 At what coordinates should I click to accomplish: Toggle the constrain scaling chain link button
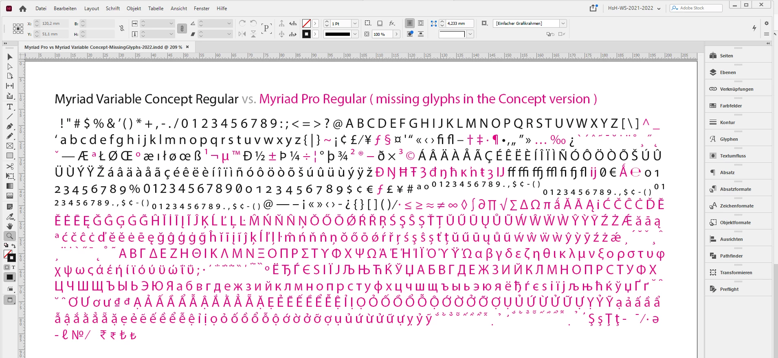click(x=182, y=28)
